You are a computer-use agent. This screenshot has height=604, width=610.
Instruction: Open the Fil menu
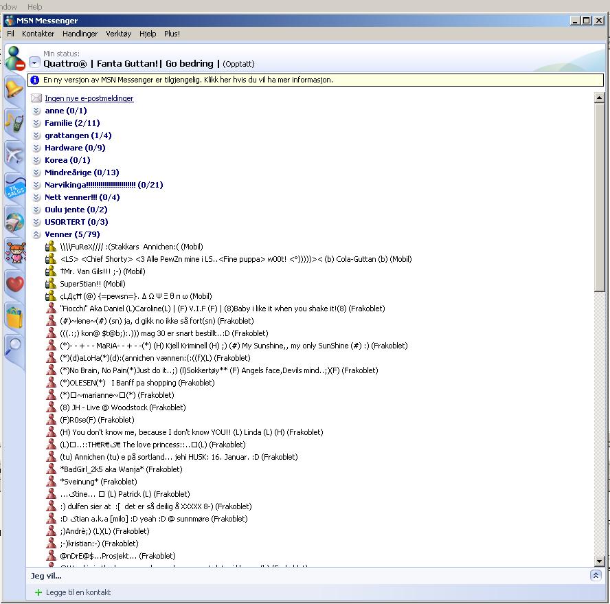[x=10, y=34]
